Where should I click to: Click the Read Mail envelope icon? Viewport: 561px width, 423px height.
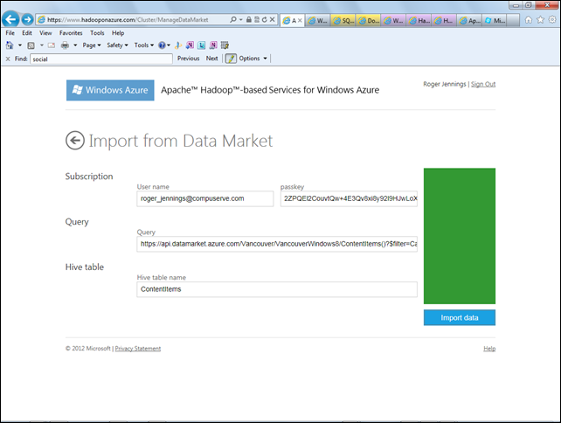52,45
